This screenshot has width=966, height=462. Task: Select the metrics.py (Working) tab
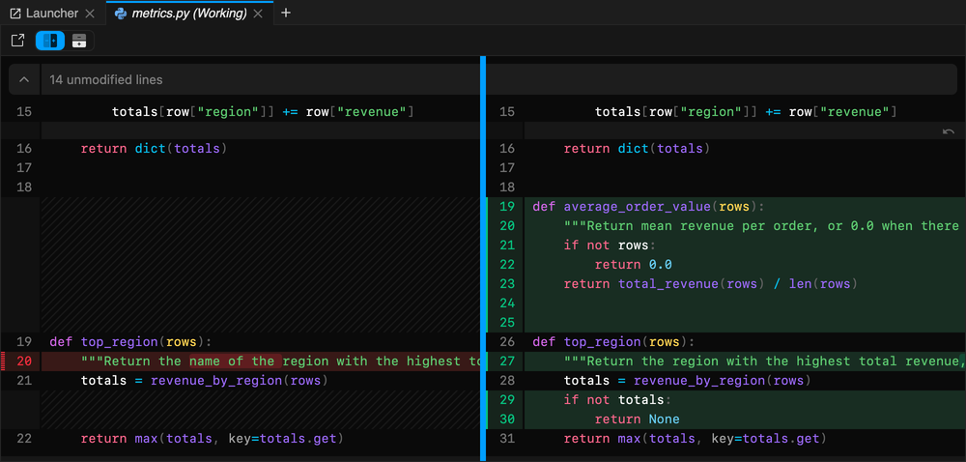point(189,13)
